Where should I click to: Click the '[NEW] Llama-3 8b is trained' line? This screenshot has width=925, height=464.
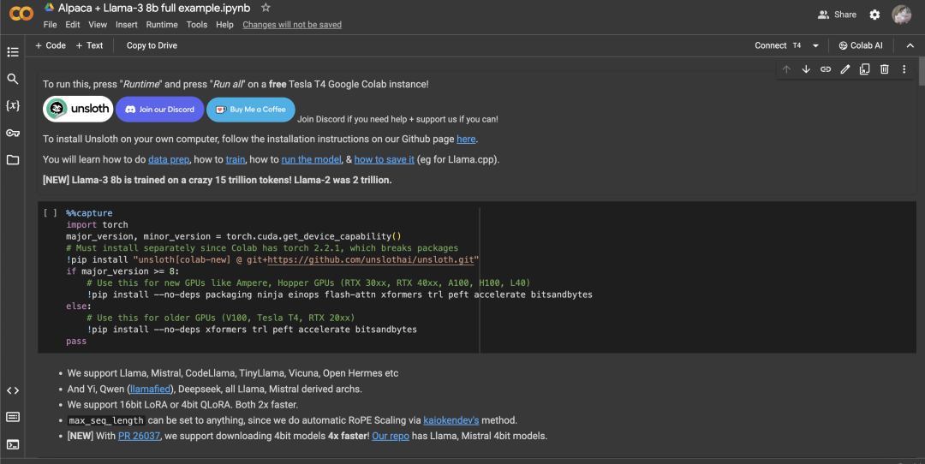pyautogui.click(x=217, y=180)
